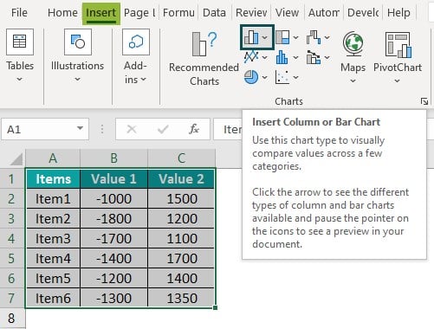Click Insert Waterfall or Stock Chart icon
The image size is (434, 329).
(x=314, y=37)
